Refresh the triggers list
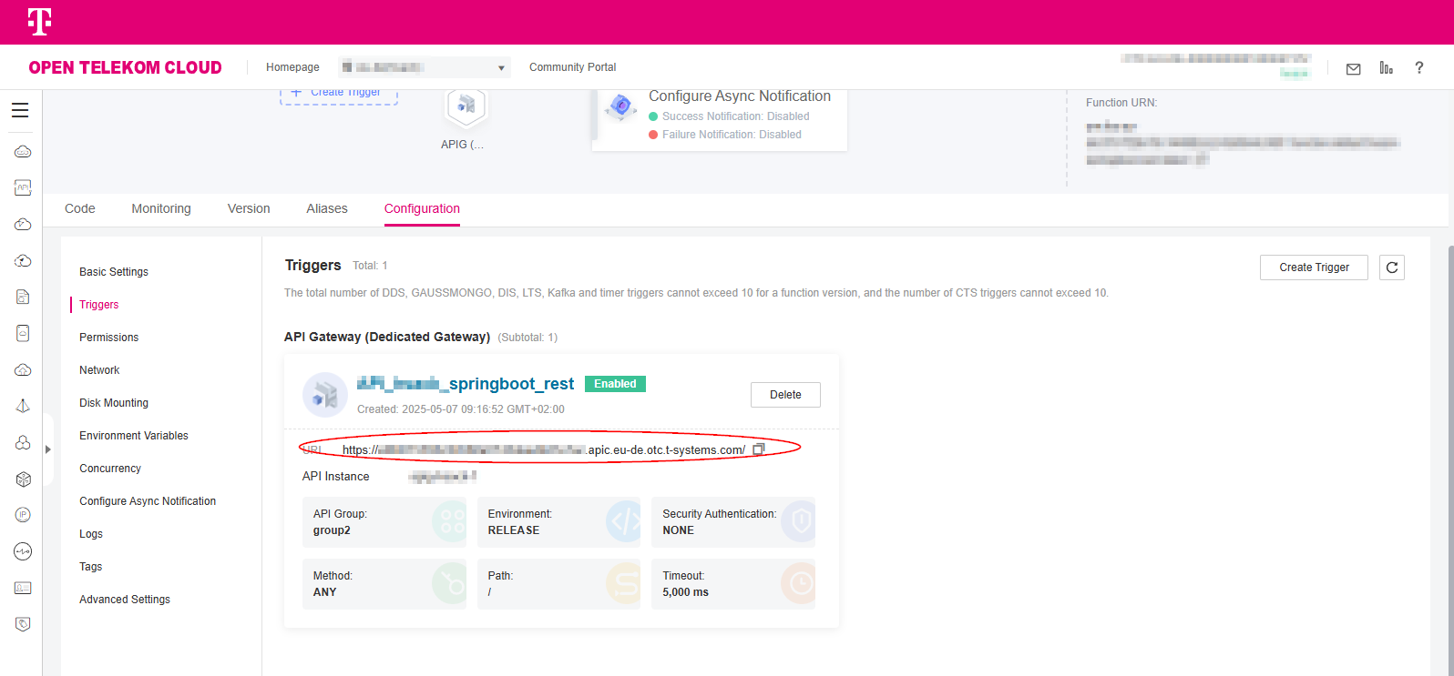 (x=1391, y=267)
